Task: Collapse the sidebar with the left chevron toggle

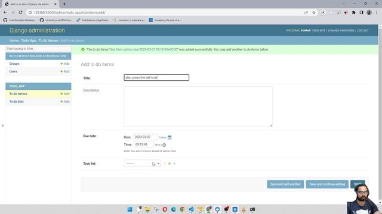Action: pos(2,125)
